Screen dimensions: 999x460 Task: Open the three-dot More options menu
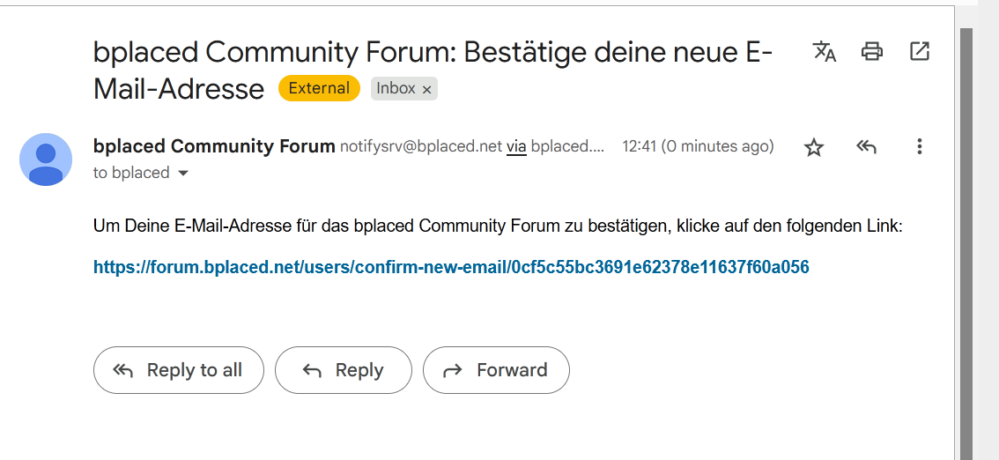[920, 146]
